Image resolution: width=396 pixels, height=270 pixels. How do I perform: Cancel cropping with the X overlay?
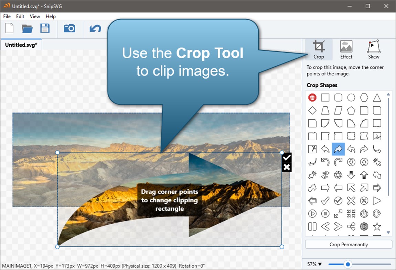[286, 167]
